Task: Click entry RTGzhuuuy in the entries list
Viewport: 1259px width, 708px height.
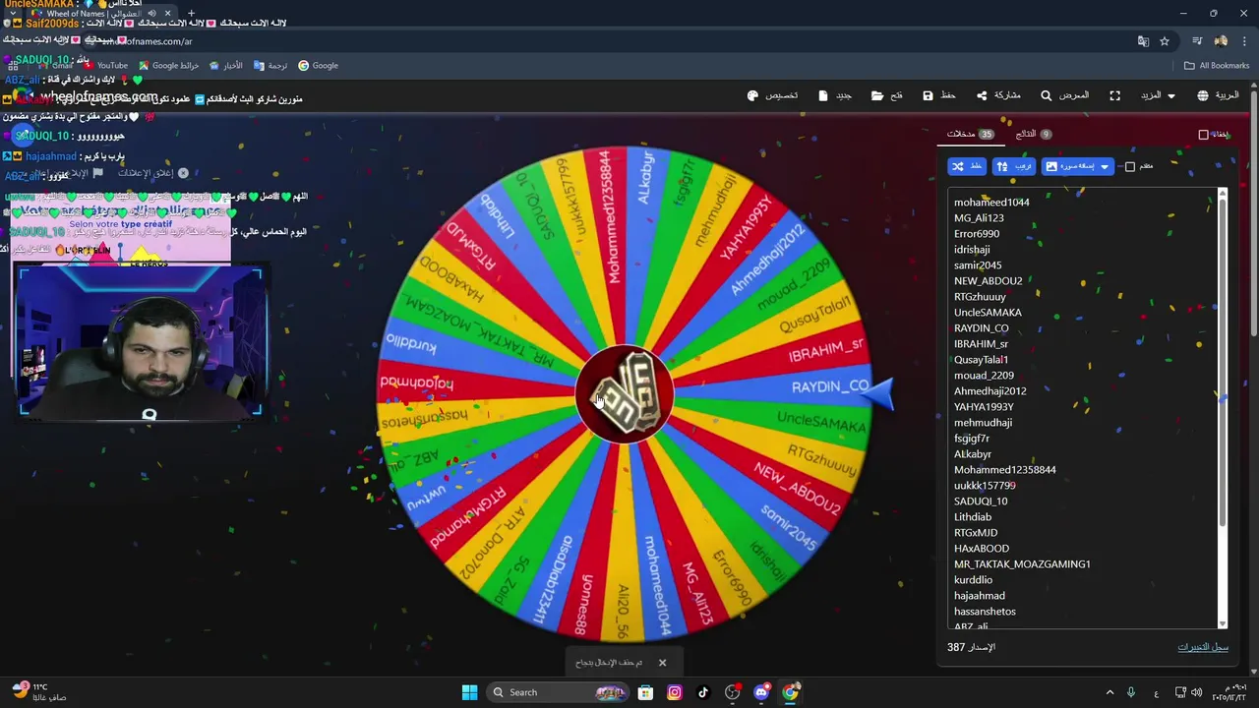Action: point(980,297)
